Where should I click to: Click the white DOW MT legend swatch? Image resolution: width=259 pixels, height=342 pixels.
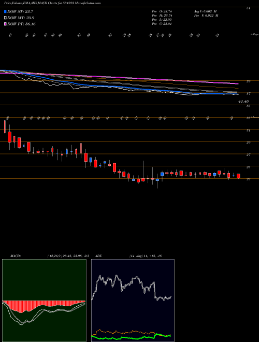tap(5, 18)
